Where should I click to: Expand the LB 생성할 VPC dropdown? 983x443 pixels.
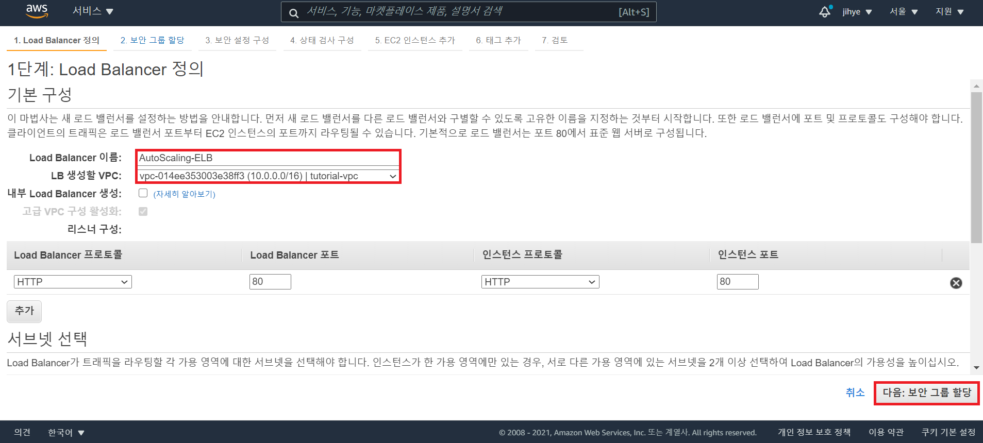click(x=268, y=176)
